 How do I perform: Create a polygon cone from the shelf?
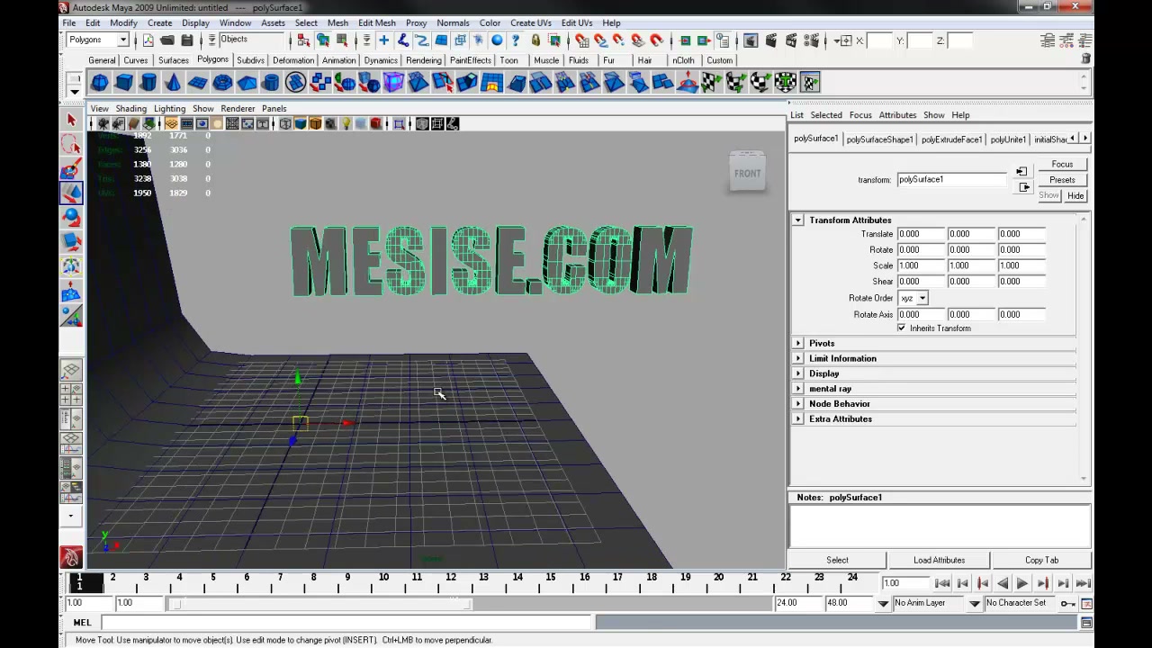pyautogui.click(x=173, y=83)
